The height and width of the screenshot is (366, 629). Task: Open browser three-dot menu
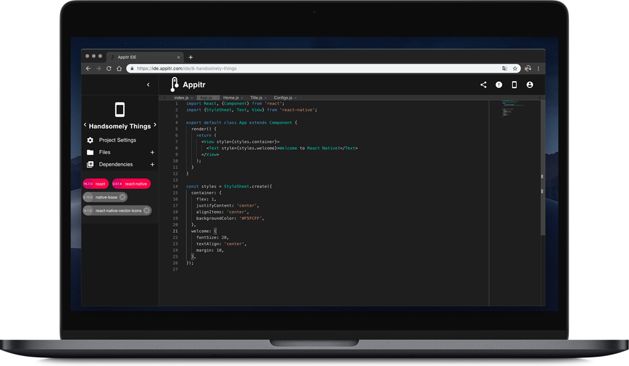coord(538,69)
